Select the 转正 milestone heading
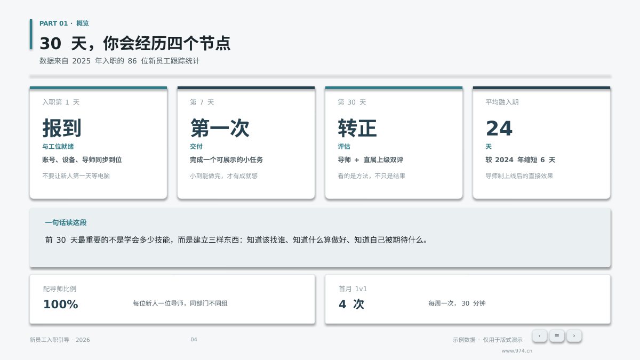This screenshot has width=640, height=360. click(357, 129)
